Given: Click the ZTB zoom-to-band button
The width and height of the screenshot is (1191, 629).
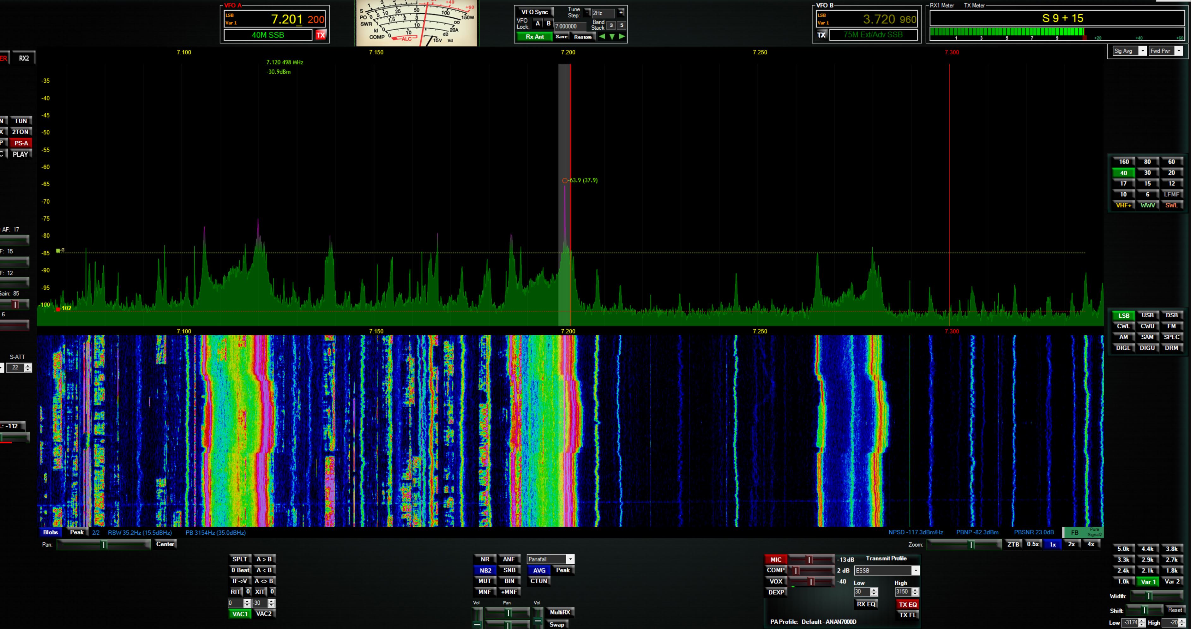Looking at the screenshot, I should point(1013,544).
